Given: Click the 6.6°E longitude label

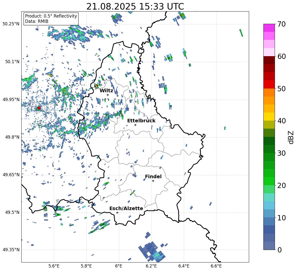Looking at the screenshot, I should coord(216,266).
